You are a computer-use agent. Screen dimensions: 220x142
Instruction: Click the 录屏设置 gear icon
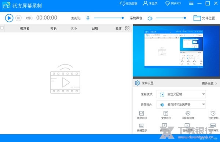pos(137,83)
